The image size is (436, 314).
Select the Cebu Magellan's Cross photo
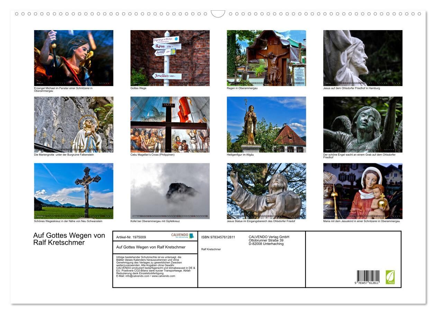[x=170, y=124]
